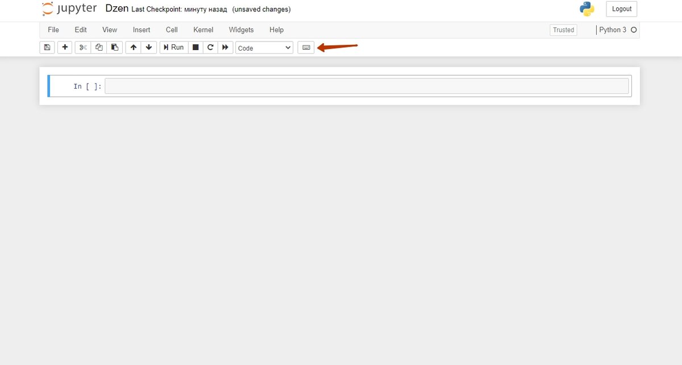Viewport: 682px width, 365px height.
Task: Rename the notebook titled Dzen
Action: 117,9
